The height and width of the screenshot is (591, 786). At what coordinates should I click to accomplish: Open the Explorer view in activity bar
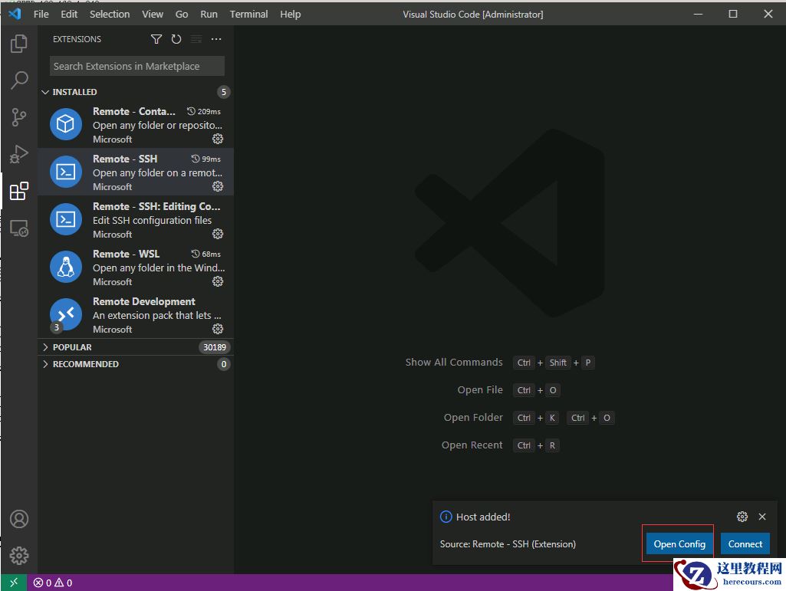pos(19,44)
